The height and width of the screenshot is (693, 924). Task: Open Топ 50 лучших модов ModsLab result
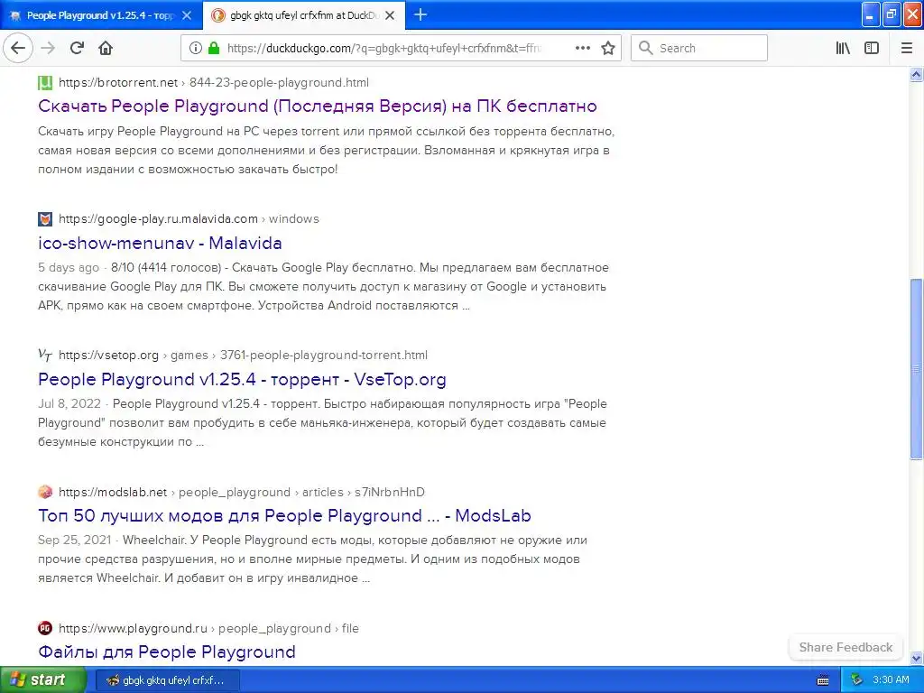pos(284,515)
